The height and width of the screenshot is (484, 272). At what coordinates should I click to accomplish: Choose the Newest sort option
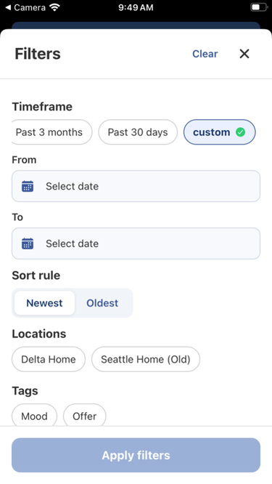pos(44,303)
